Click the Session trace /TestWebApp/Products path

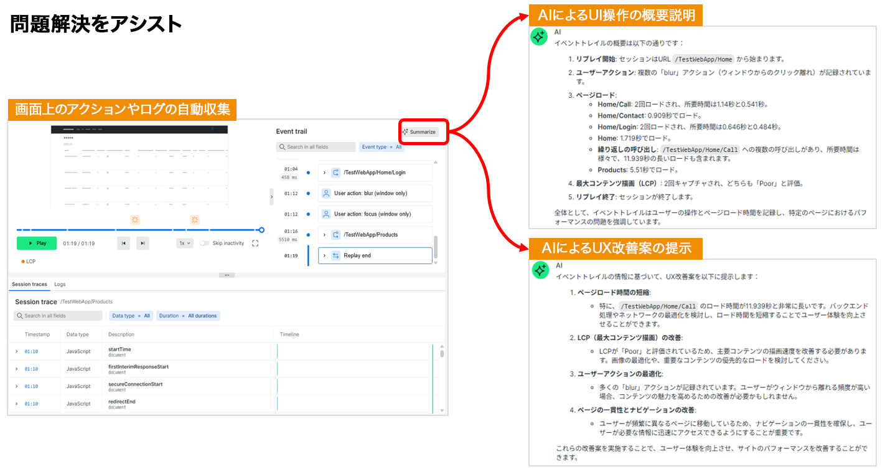[x=86, y=301]
